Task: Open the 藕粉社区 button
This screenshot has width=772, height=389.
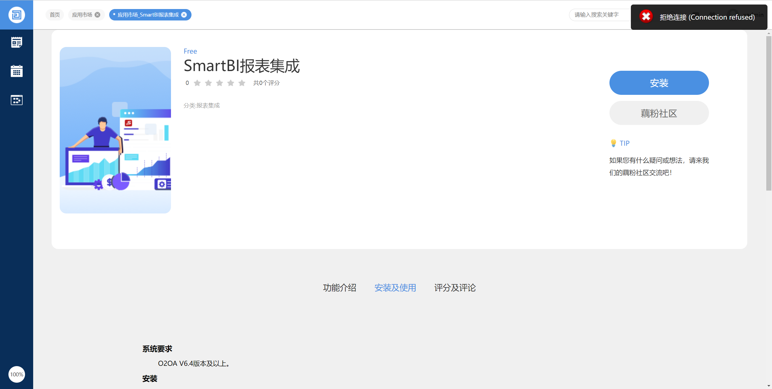Action: point(659,113)
